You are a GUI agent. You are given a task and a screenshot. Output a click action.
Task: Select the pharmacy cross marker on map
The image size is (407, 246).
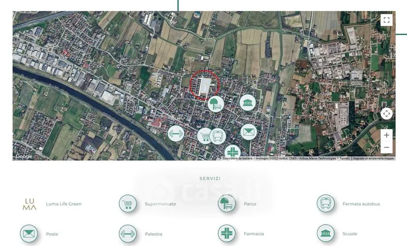(x=232, y=152)
